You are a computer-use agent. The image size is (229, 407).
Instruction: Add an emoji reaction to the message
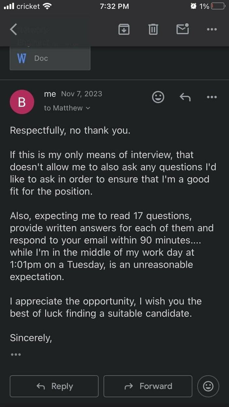pyautogui.click(x=158, y=97)
